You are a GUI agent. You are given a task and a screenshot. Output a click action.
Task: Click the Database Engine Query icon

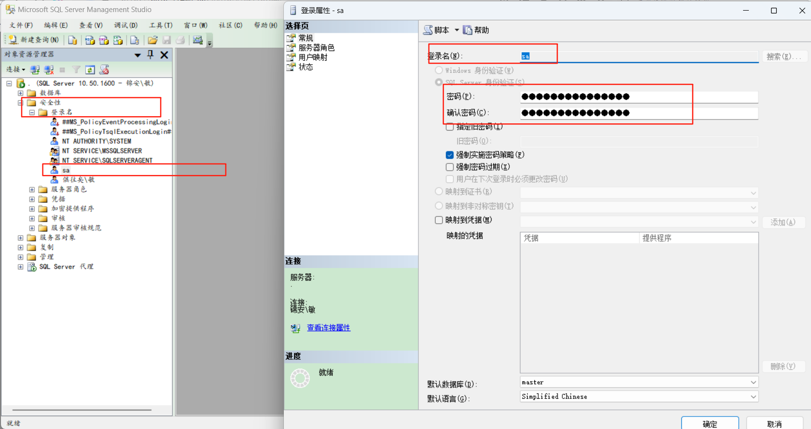[73, 40]
